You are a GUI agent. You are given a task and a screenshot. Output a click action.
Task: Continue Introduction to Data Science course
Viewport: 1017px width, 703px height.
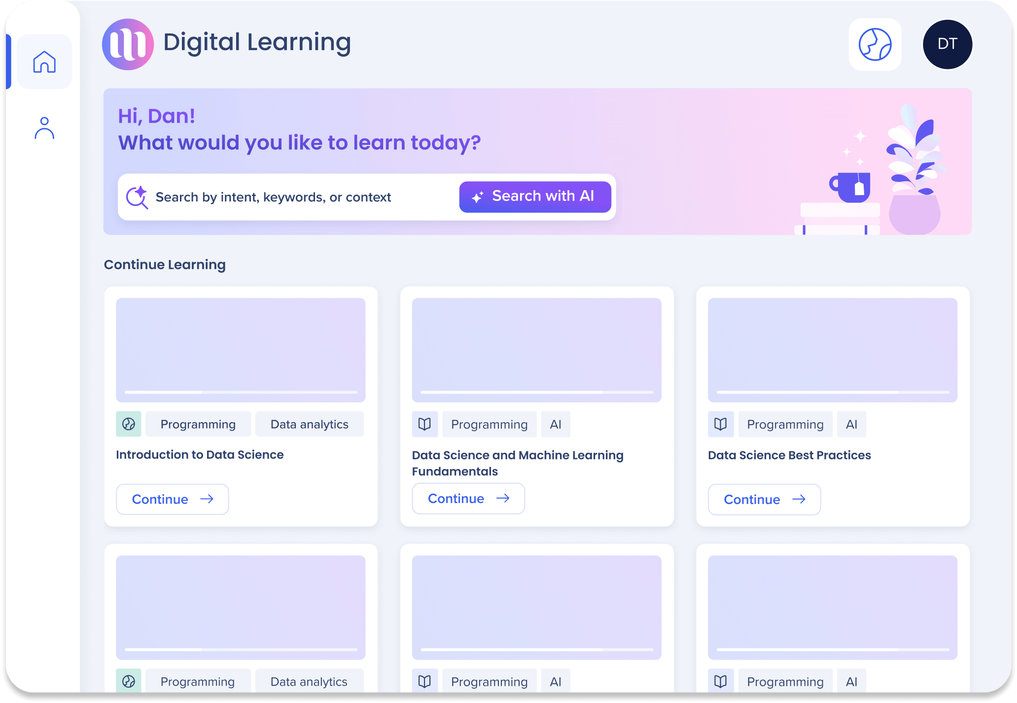[172, 500]
